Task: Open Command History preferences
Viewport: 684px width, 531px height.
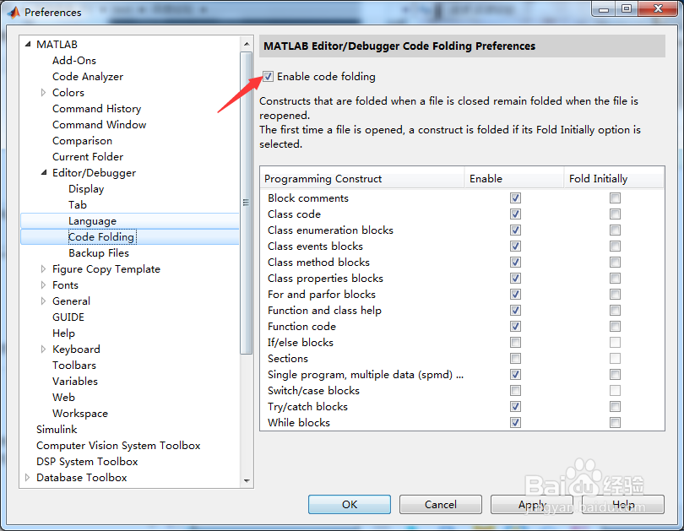Action: click(97, 109)
